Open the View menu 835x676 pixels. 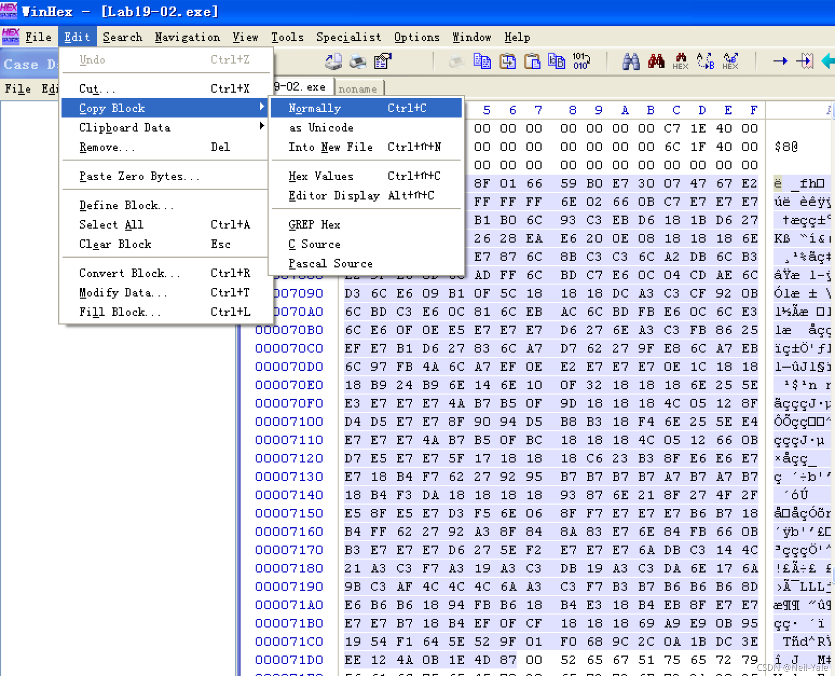tap(245, 37)
